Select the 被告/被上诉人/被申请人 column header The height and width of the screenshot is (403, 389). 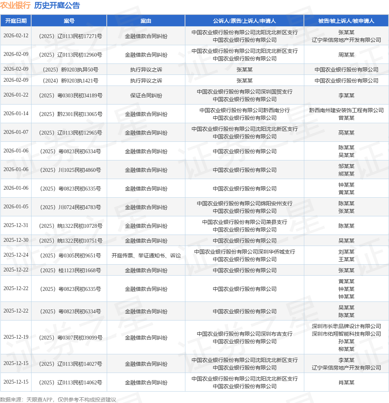click(346, 21)
